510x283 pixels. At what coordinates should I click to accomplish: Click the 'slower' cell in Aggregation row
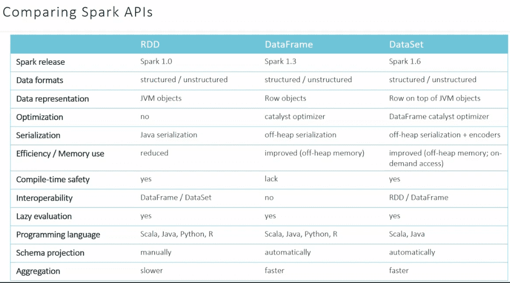(152, 271)
